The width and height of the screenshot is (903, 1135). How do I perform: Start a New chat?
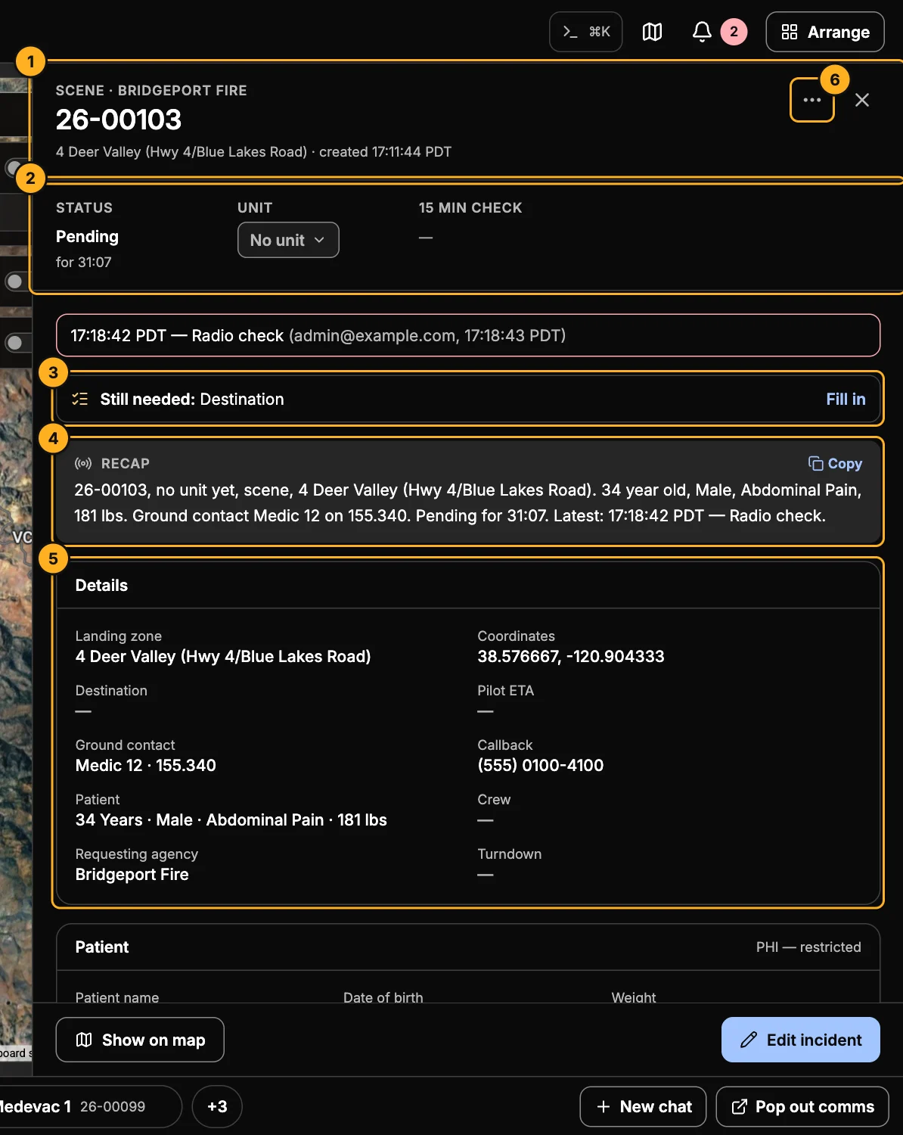[643, 1106]
